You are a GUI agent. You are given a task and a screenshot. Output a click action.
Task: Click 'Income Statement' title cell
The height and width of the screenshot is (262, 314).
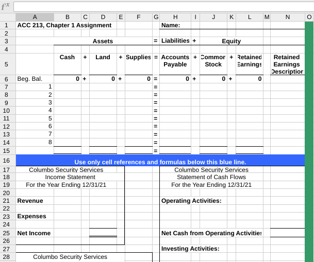point(70,177)
